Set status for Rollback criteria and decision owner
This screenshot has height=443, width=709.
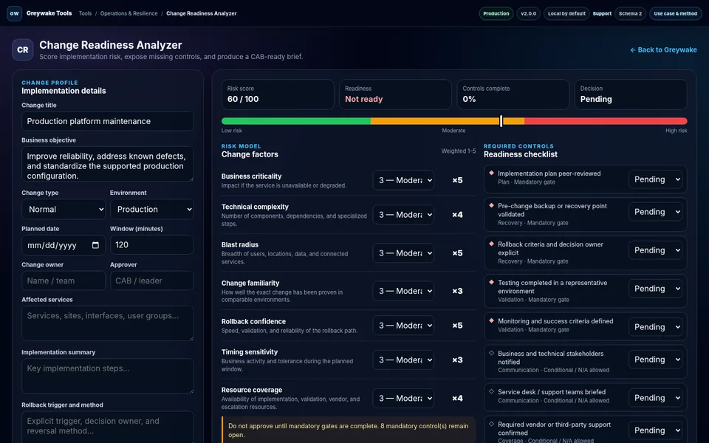click(x=655, y=250)
